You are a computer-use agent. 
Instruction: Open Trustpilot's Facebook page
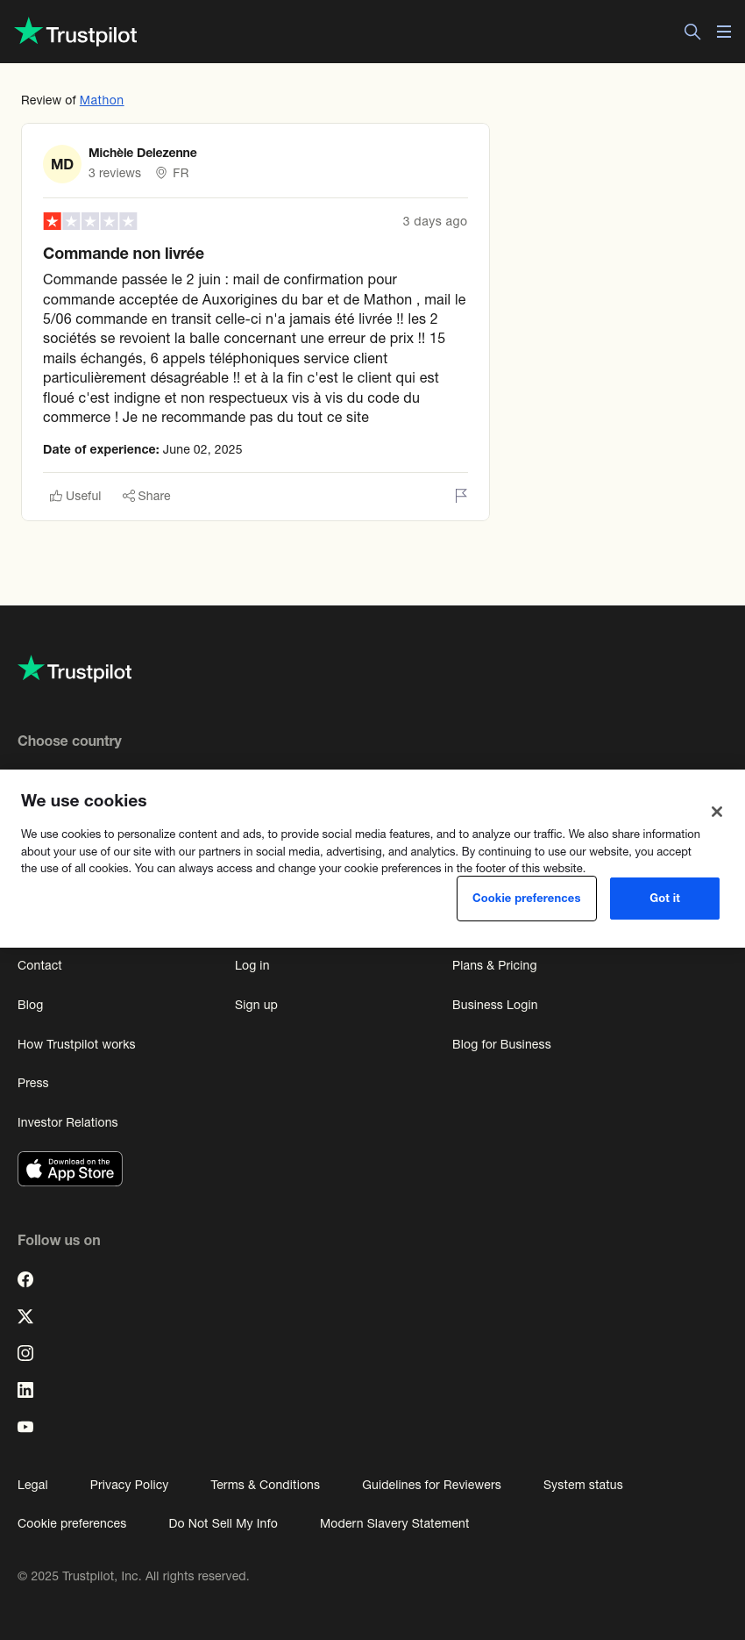tap(25, 1279)
